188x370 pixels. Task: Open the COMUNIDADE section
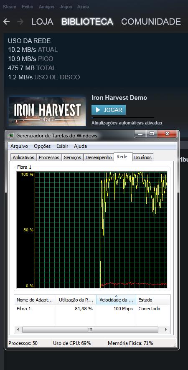click(151, 21)
